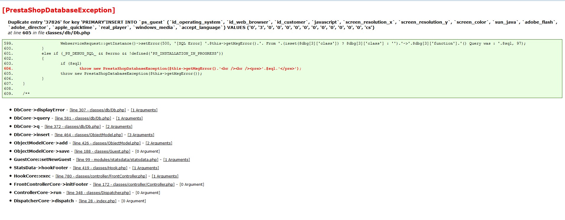Open the 'line 28 - index.php' link
The image size is (565, 220).
tap(98, 201)
